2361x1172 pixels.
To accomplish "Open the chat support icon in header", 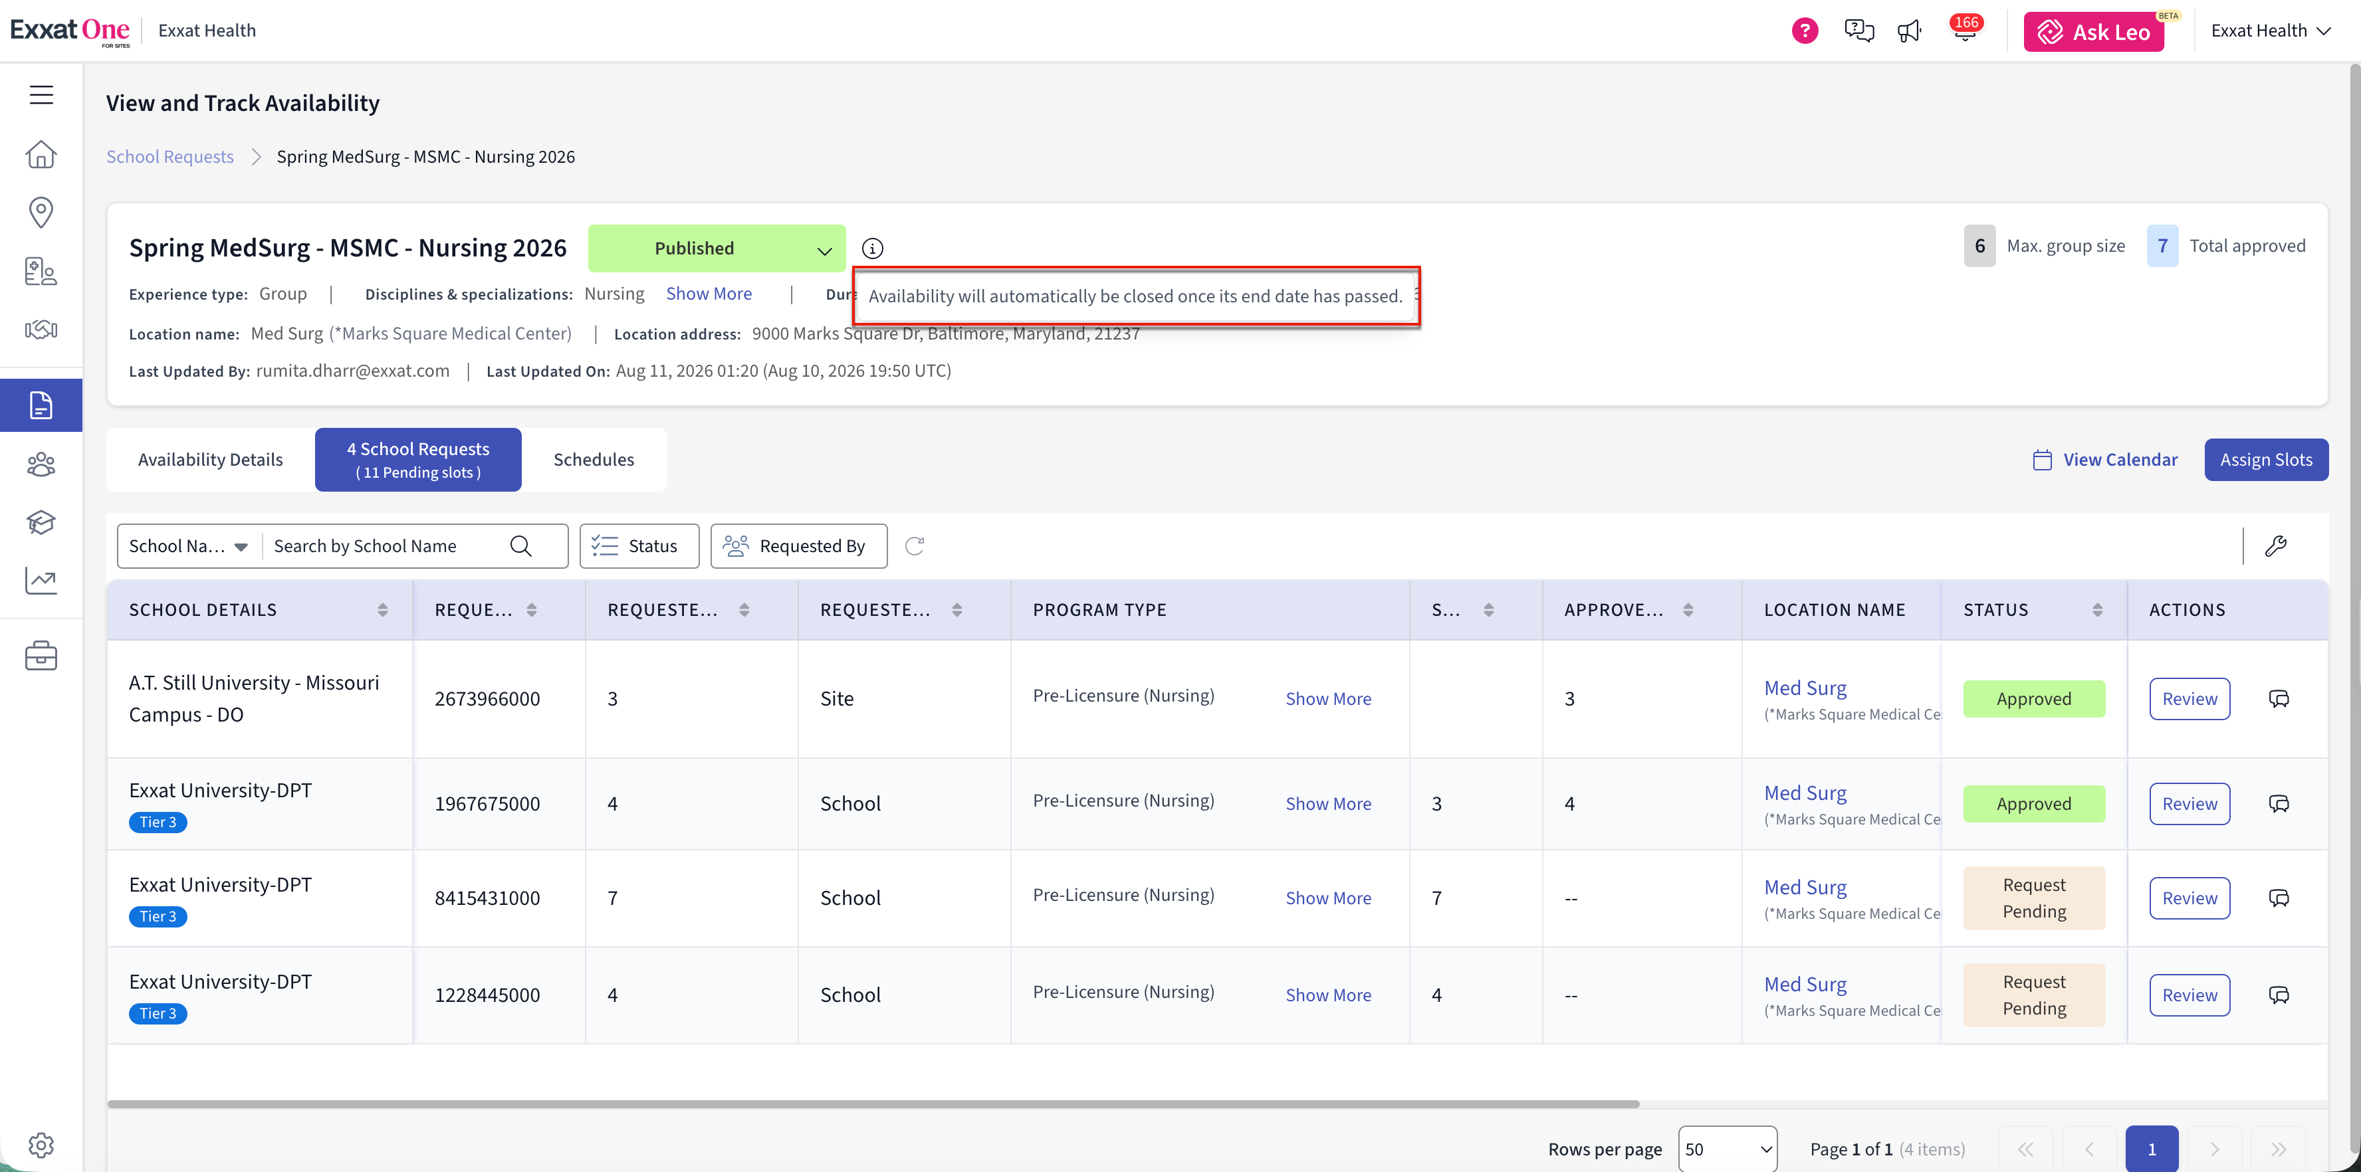I will [x=1858, y=31].
